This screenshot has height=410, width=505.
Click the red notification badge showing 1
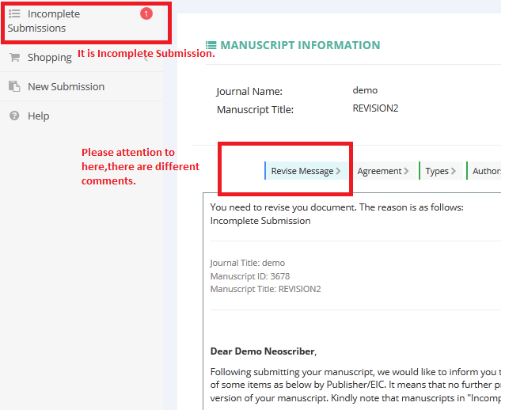point(146,13)
